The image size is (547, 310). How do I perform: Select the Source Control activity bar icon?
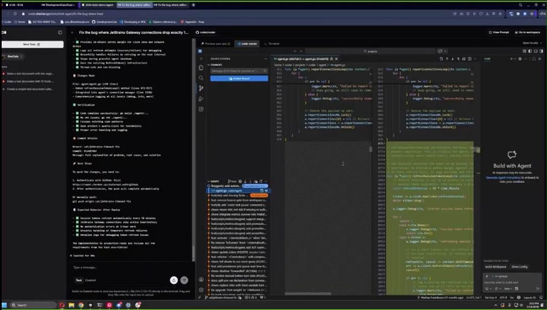[x=201, y=89]
